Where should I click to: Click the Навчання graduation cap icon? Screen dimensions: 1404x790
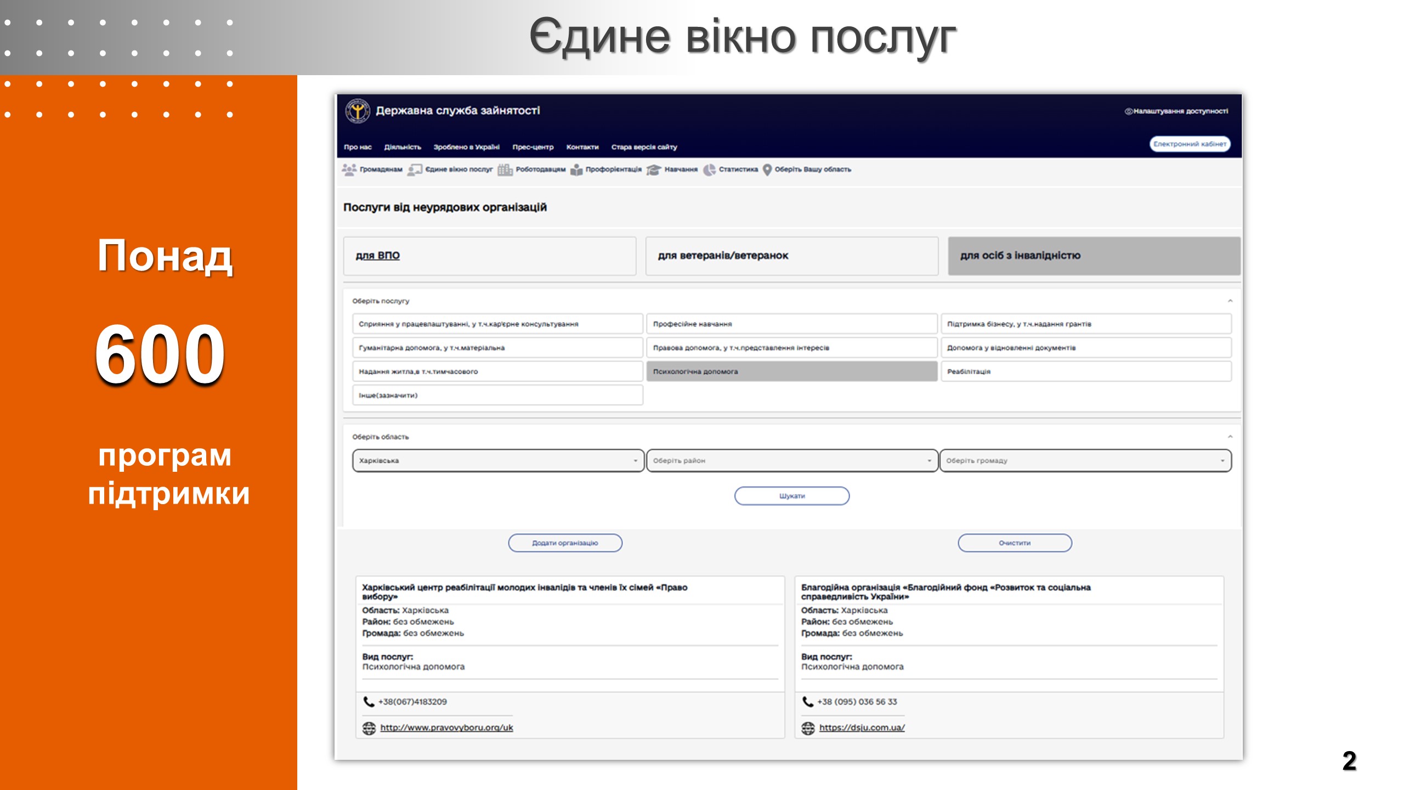click(654, 170)
